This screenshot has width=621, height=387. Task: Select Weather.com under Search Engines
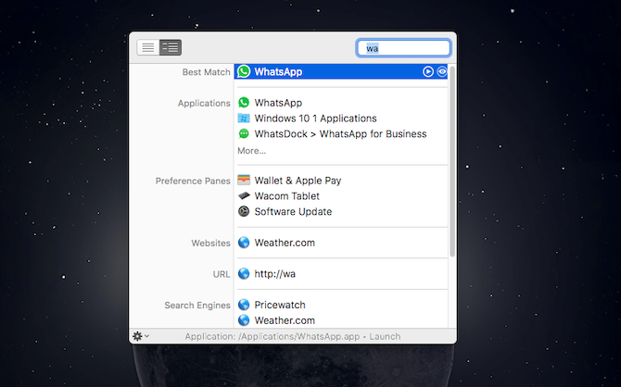(x=285, y=320)
